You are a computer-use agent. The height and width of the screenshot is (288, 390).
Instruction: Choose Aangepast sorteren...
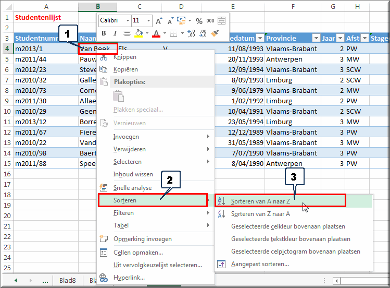point(294,264)
